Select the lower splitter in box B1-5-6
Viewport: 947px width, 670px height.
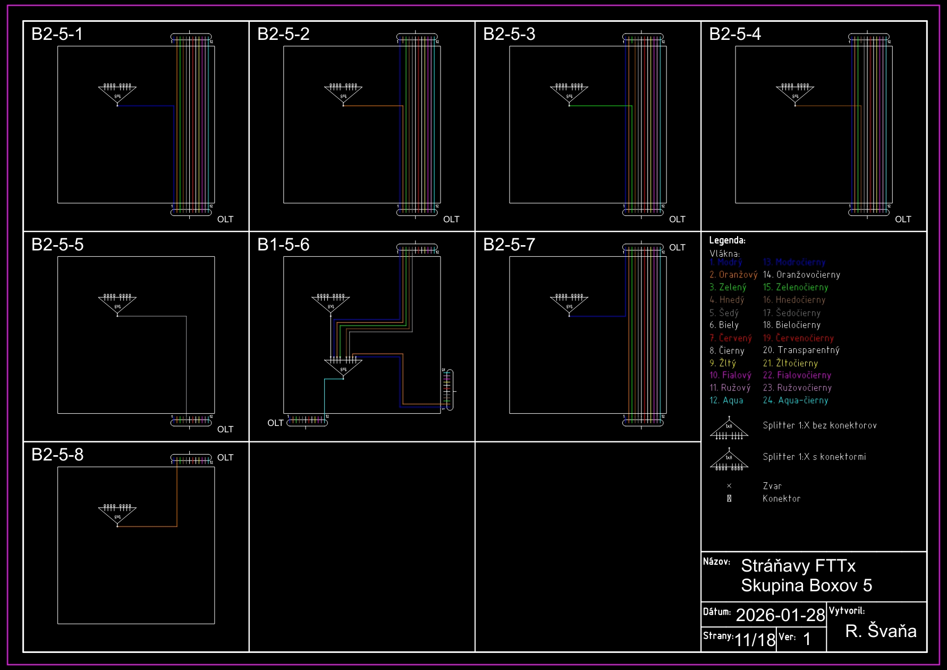point(343,366)
